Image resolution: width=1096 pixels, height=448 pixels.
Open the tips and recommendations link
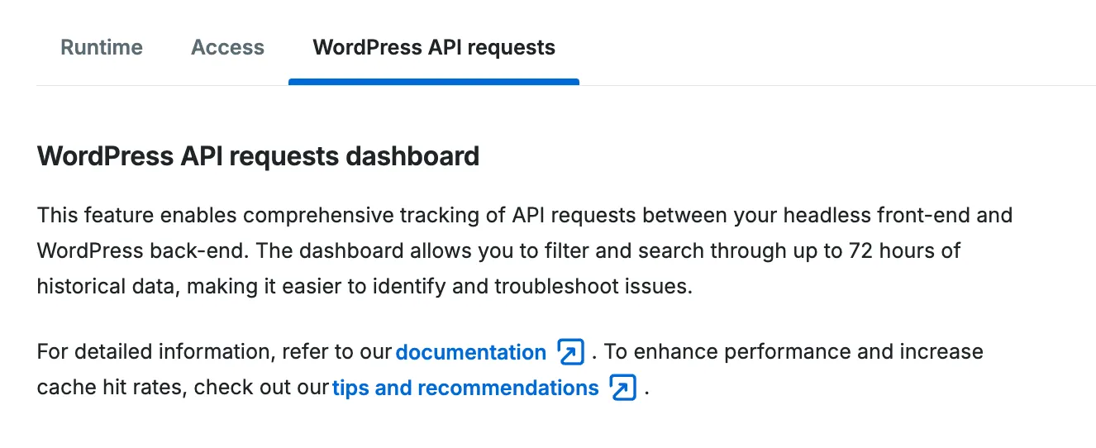[x=465, y=388]
